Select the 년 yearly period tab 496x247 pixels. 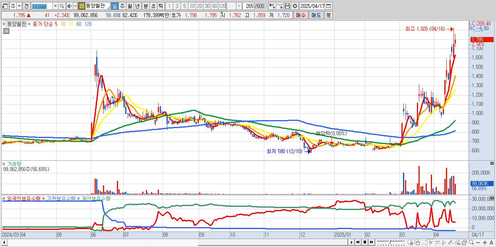tap(137, 6)
